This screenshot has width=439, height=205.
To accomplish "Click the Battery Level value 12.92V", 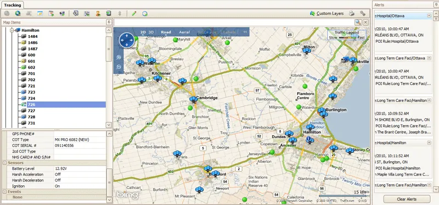I will (x=60, y=169).
